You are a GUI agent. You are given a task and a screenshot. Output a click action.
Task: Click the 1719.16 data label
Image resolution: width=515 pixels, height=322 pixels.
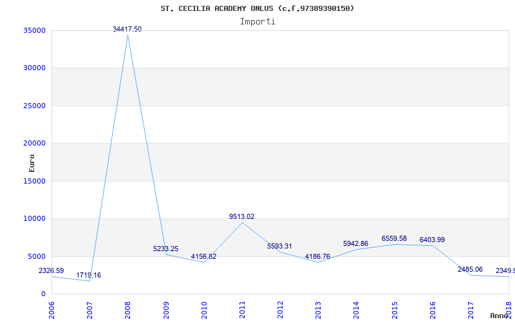coord(89,276)
